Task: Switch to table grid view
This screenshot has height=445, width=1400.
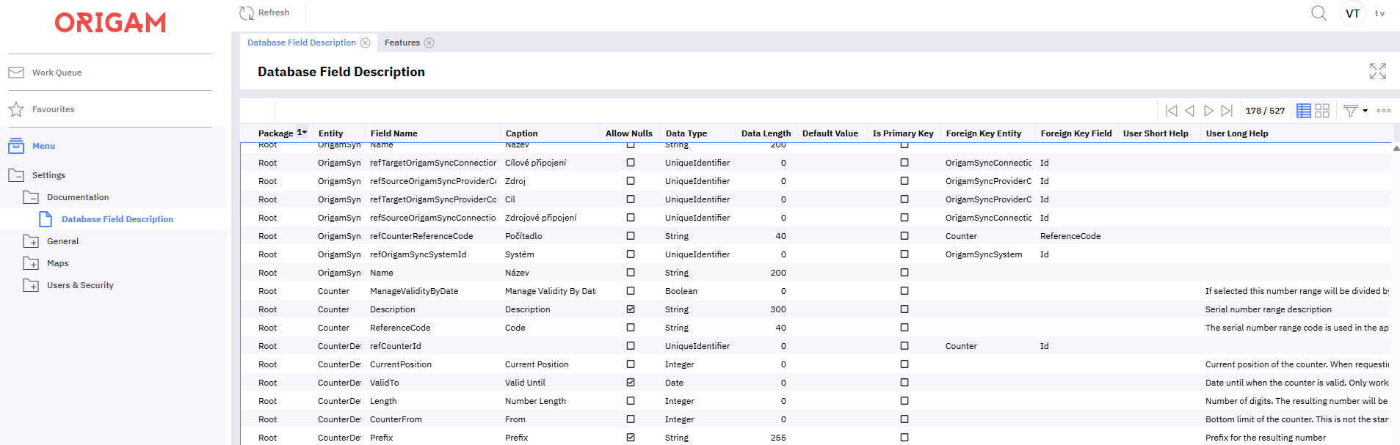Action: point(1304,111)
